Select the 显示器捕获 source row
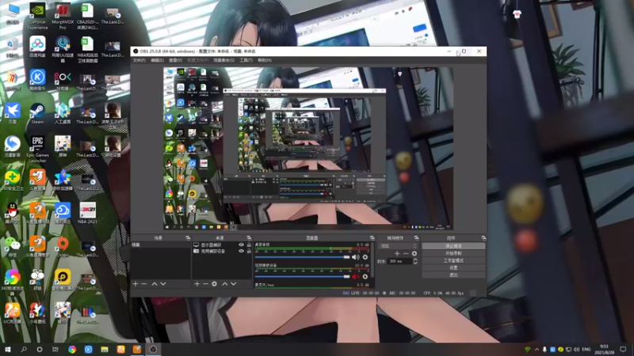 [222, 245]
